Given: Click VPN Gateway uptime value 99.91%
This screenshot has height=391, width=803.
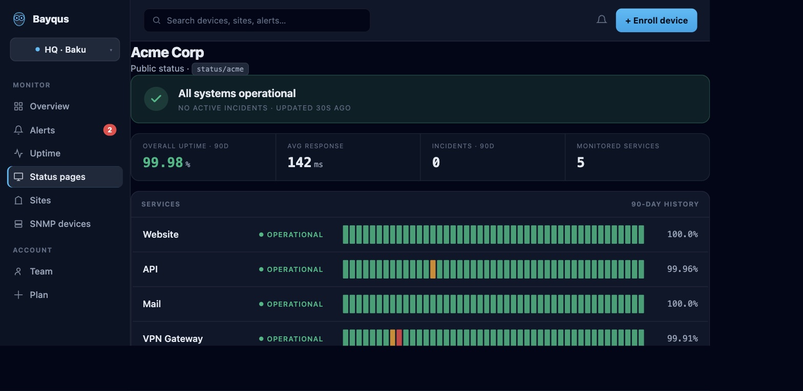Looking at the screenshot, I should coord(682,338).
